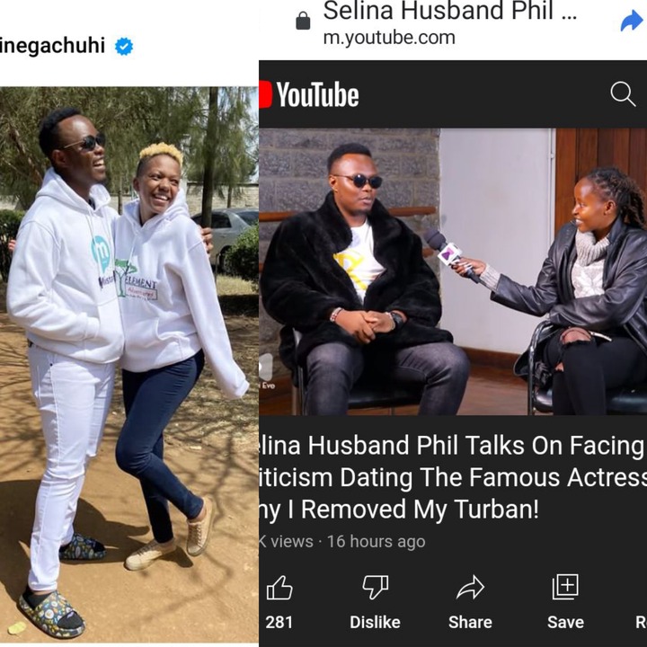The width and height of the screenshot is (647, 647).
Task: Tap the blue share arrow icon
Action: coord(632,21)
